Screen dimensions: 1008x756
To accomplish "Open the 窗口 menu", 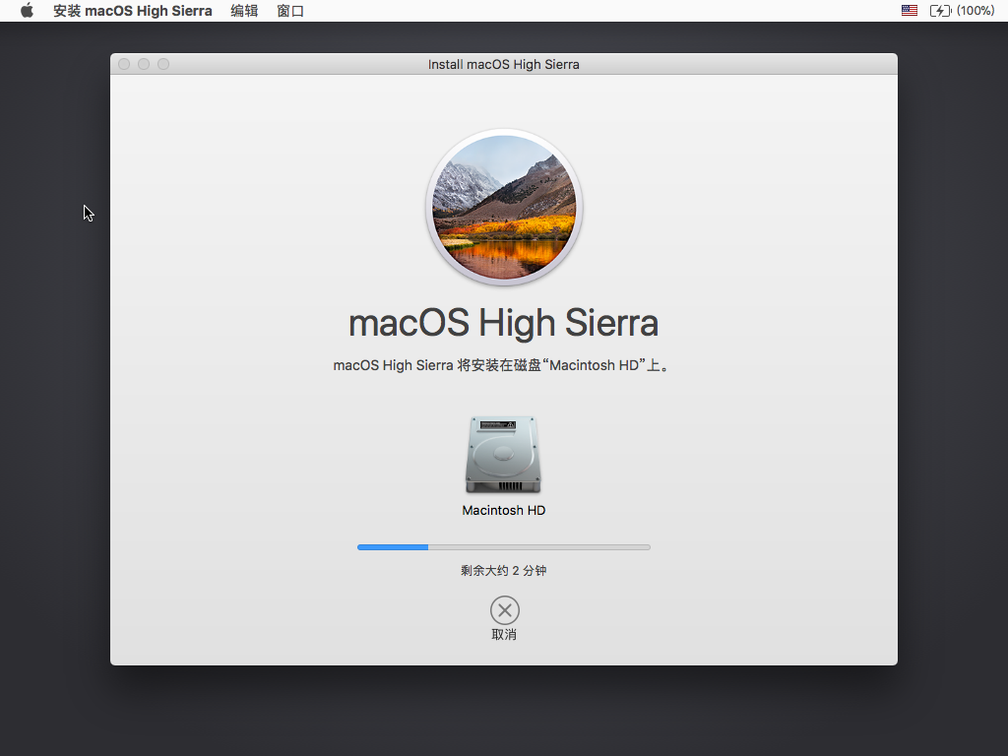I will [290, 11].
